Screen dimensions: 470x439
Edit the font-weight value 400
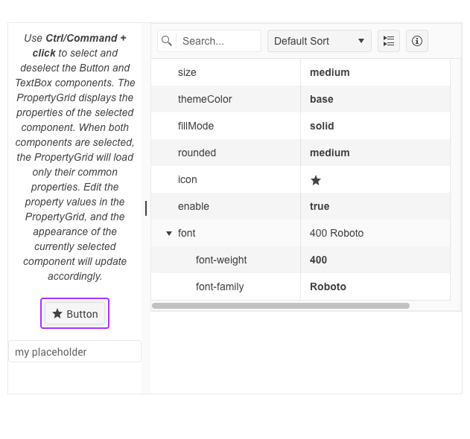click(318, 260)
